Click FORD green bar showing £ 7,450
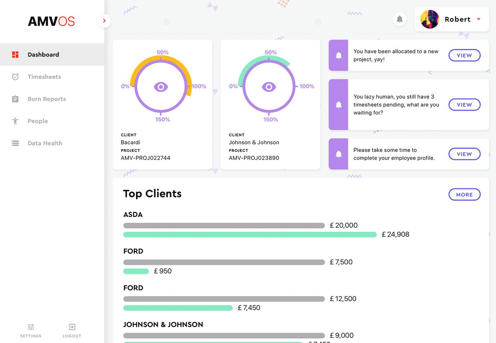The width and height of the screenshot is (496, 343). coord(178,308)
